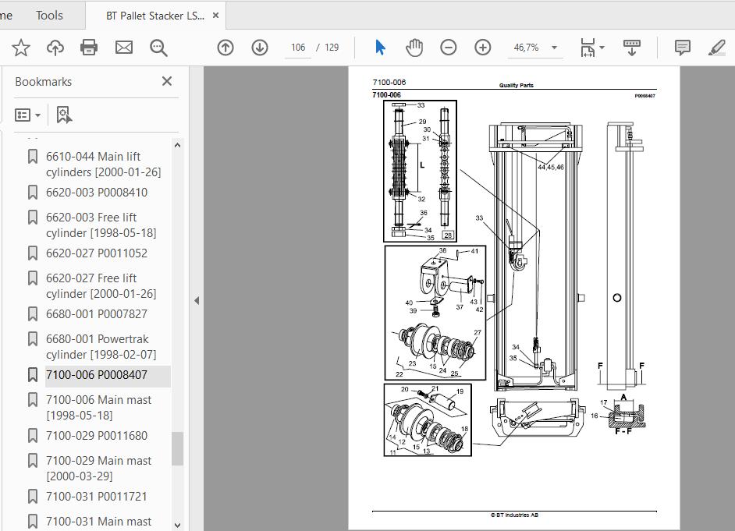Click the star bookmark icon in toolbar
This screenshot has width=735, height=531.
click(x=21, y=48)
